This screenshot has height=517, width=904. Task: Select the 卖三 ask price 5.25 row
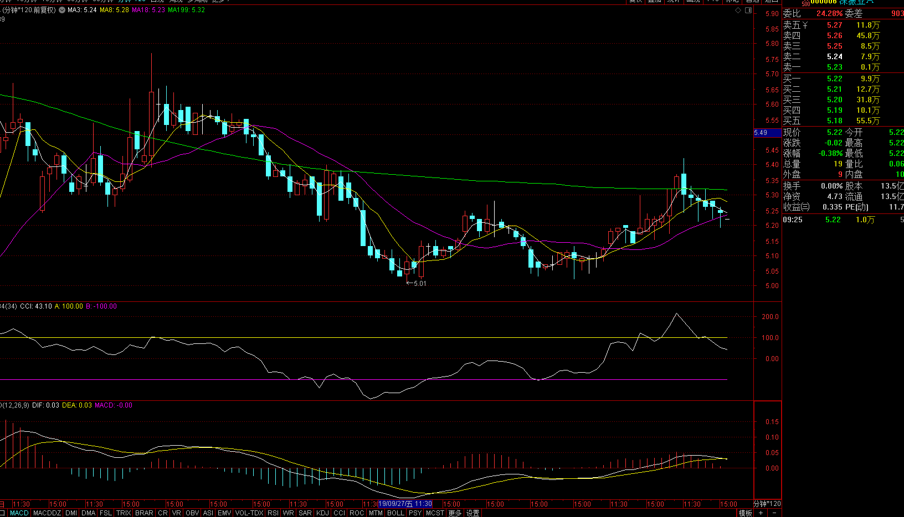click(x=843, y=46)
